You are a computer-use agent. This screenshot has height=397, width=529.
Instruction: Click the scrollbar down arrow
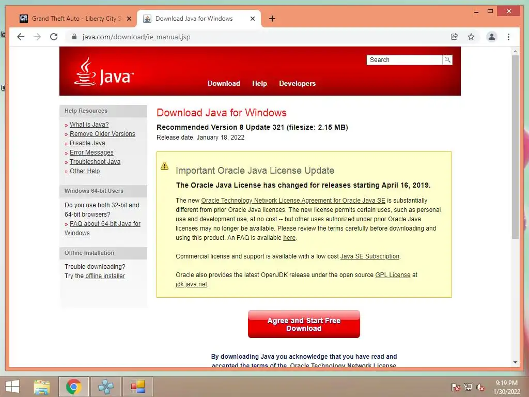pyautogui.click(x=515, y=362)
